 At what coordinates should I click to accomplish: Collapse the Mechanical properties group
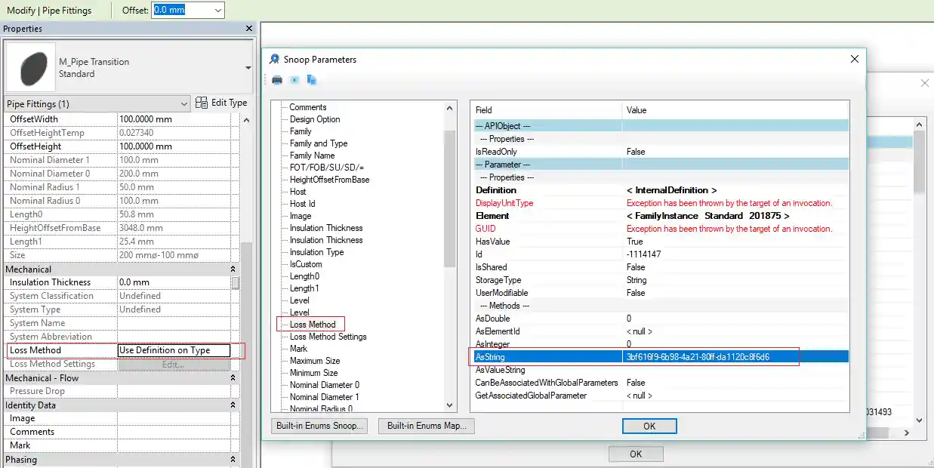[233, 269]
